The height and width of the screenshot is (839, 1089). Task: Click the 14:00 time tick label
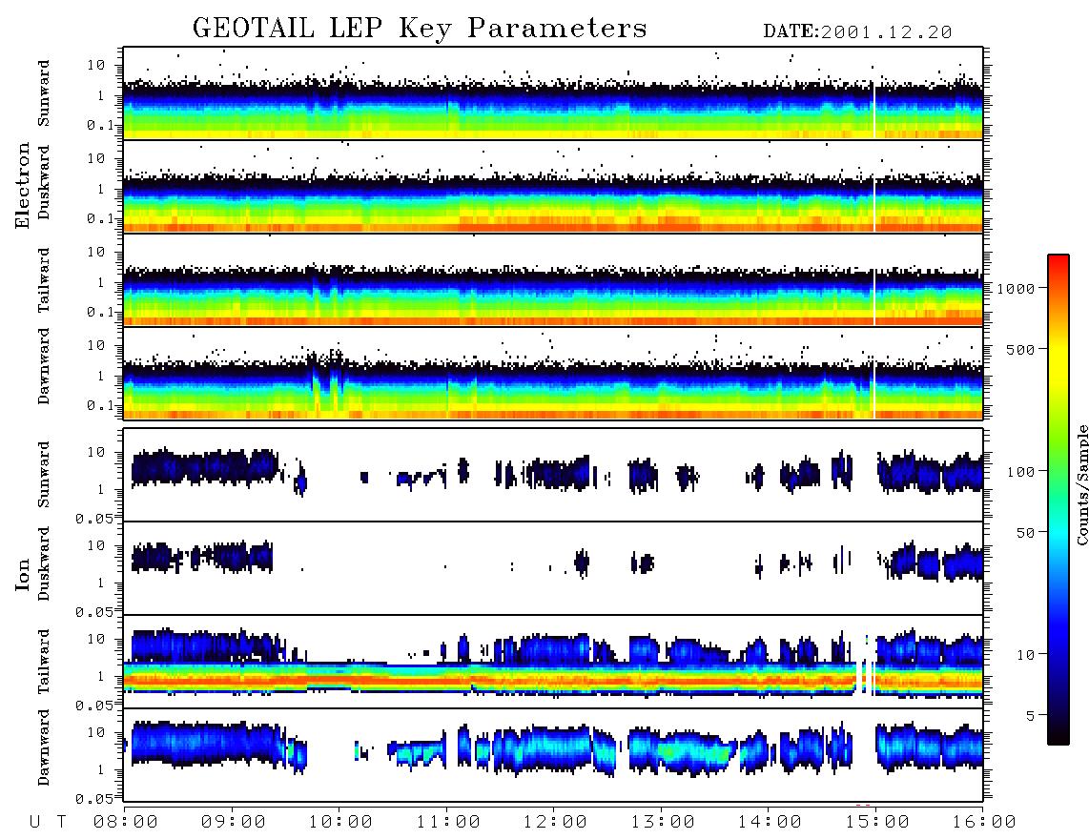click(771, 822)
